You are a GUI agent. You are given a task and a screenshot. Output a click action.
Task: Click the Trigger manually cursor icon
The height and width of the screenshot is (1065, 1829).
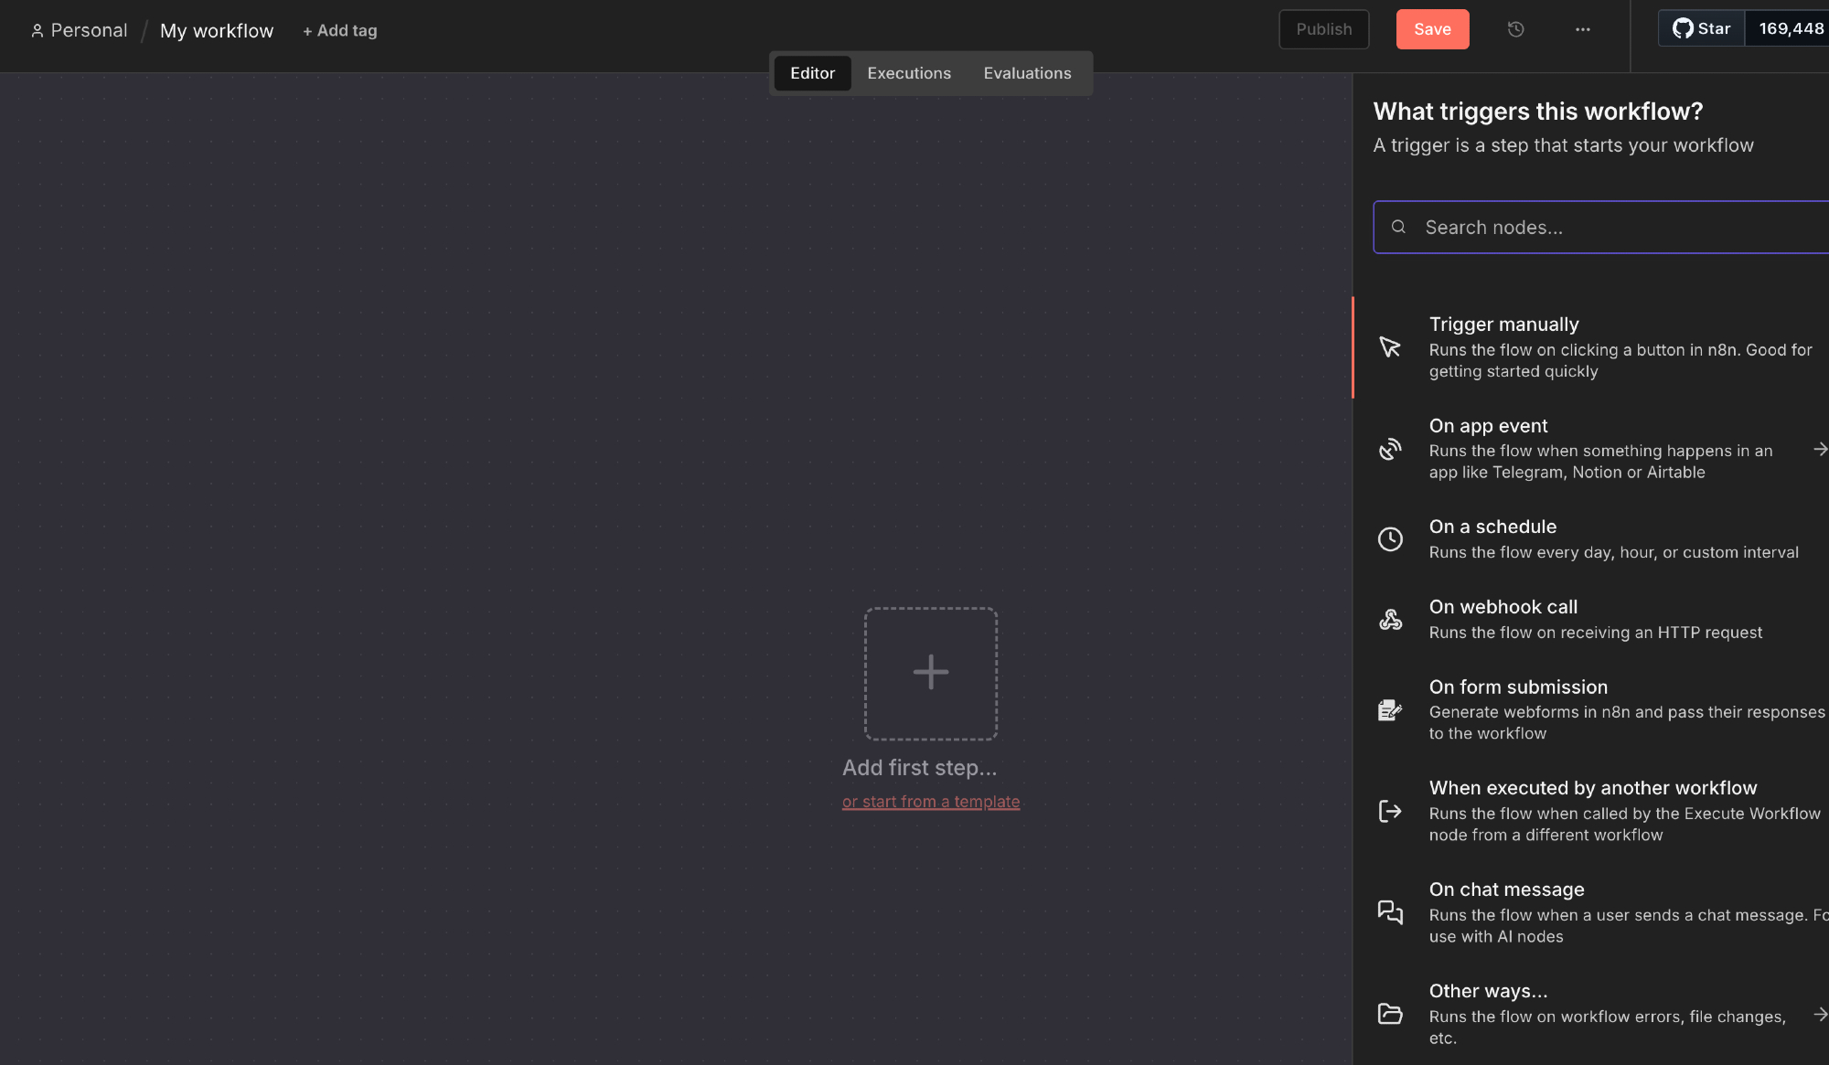point(1390,347)
